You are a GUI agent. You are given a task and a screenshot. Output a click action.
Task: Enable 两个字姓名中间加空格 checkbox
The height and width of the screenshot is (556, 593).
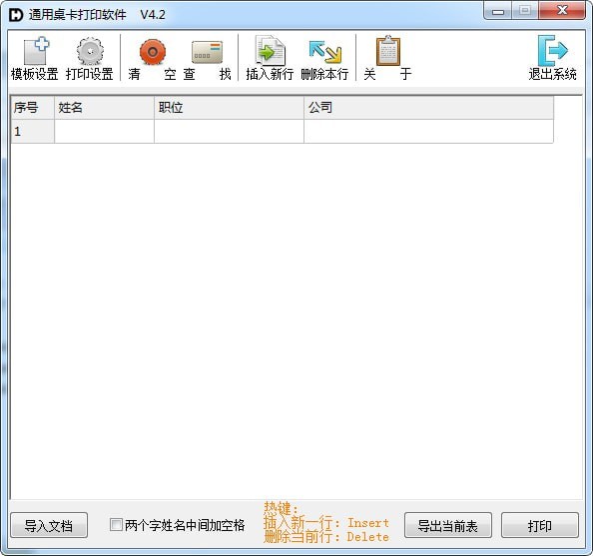(x=116, y=525)
